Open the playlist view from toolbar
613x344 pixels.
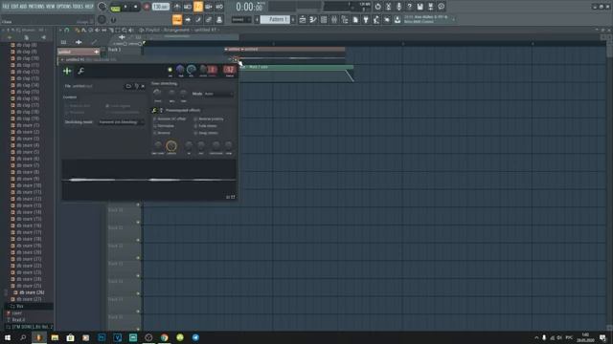[303, 19]
